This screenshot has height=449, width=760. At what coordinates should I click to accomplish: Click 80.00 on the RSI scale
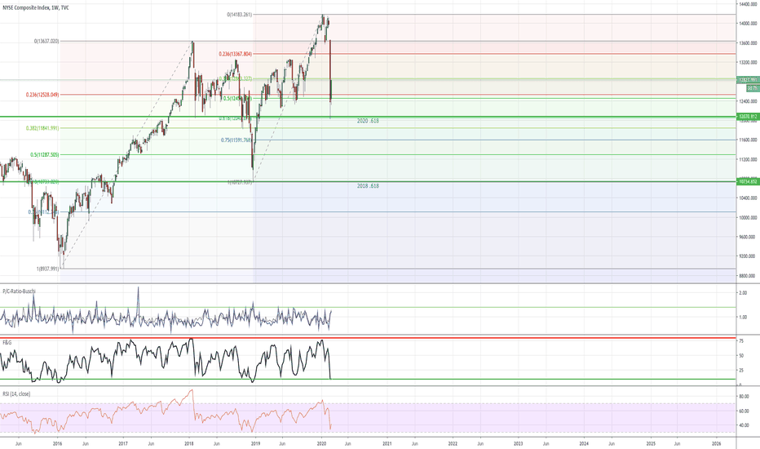[744, 397]
